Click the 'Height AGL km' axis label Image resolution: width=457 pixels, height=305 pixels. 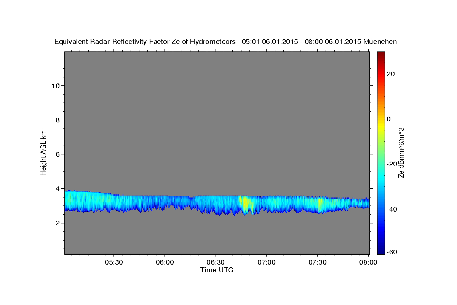pyautogui.click(x=44, y=152)
